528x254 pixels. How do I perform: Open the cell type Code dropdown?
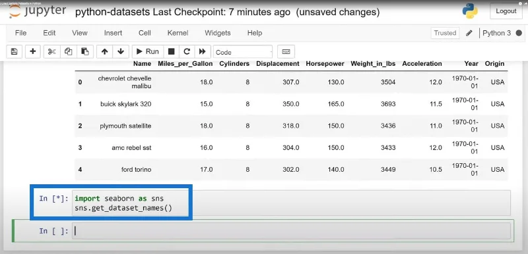point(243,52)
